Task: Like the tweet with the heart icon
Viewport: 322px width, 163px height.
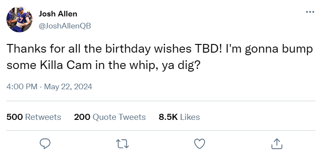Action: tap(199, 144)
